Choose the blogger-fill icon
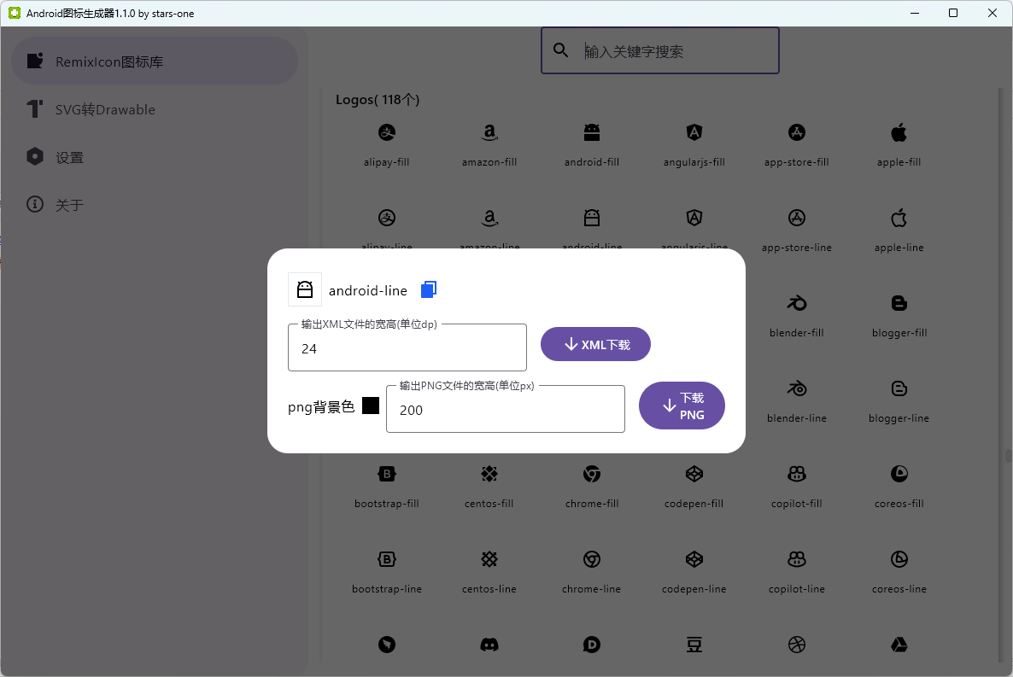 (x=899, y=303)
